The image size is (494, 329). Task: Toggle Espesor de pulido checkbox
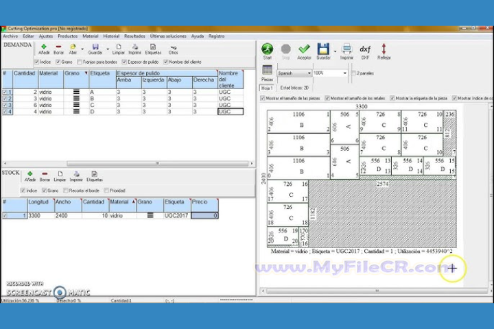pyautogui.click(x=124, y=62)
